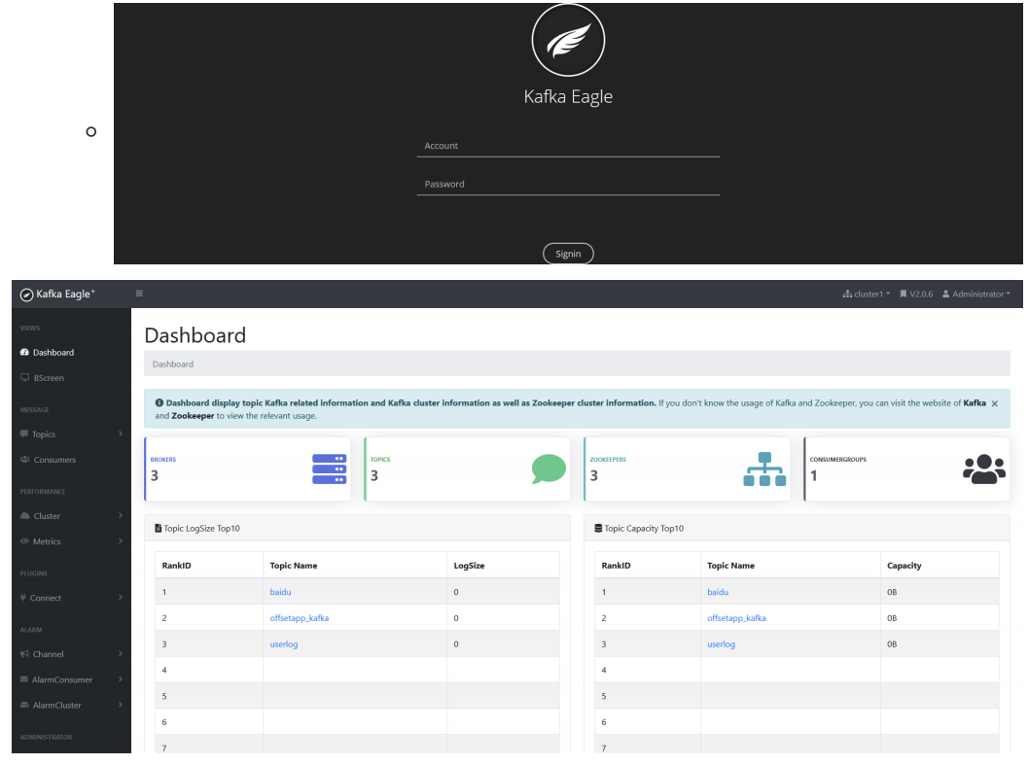Click the AlarmCluster drive icon
The height and width of the screenshot is (764, 1028).
[24, 705]
